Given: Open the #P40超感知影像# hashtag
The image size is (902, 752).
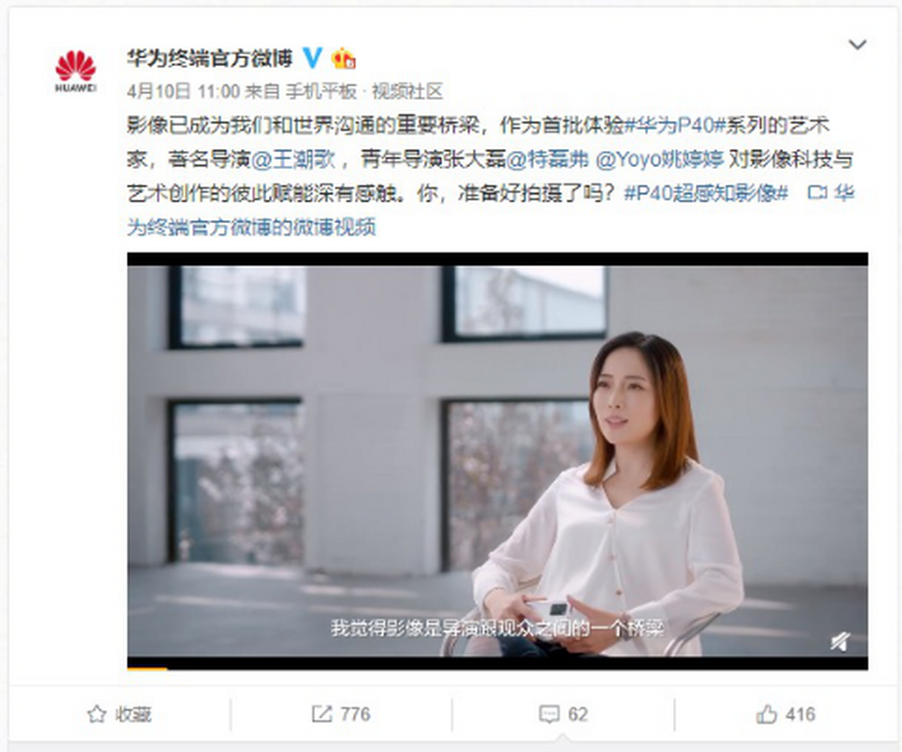Looking at the screenshot, I should click(706, 193).
